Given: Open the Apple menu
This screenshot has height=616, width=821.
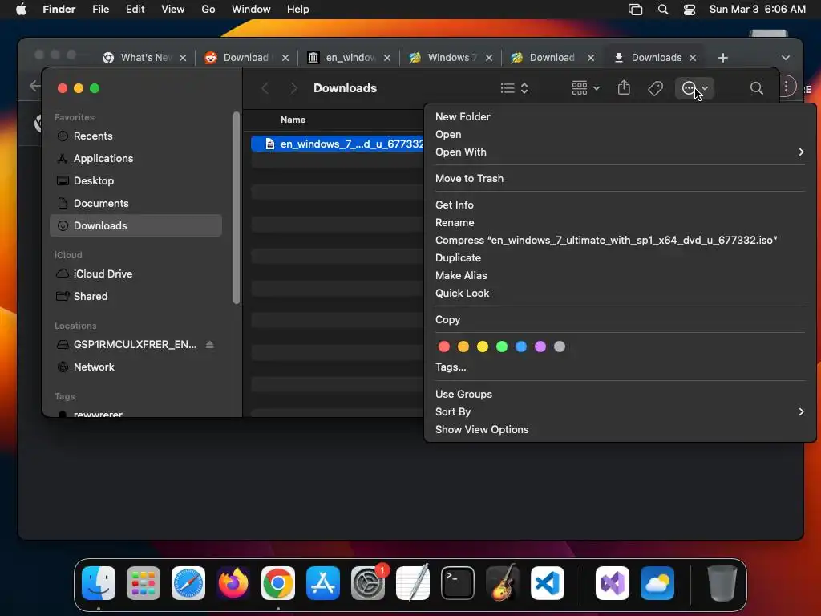Looking at the screenshot, I should coord(21,10).
